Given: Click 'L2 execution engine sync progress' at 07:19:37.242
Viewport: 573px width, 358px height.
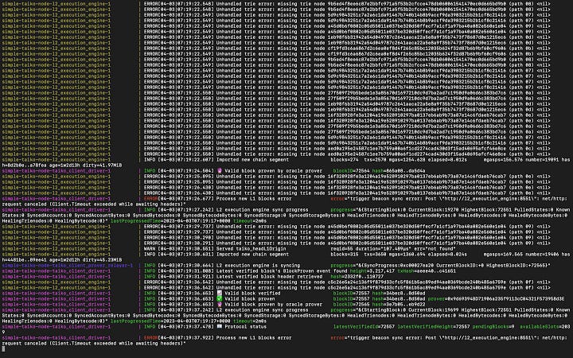Looking at the screenshot, I should click(x=262, y=309).
